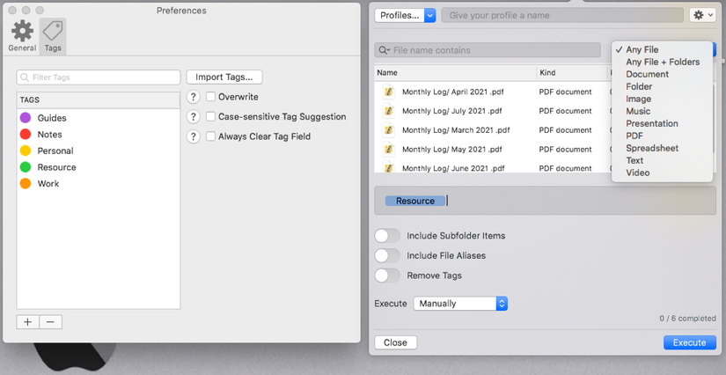Sort by the Kind column header

tap(572, 73)
